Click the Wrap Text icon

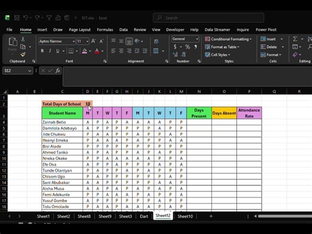[157, 41]
